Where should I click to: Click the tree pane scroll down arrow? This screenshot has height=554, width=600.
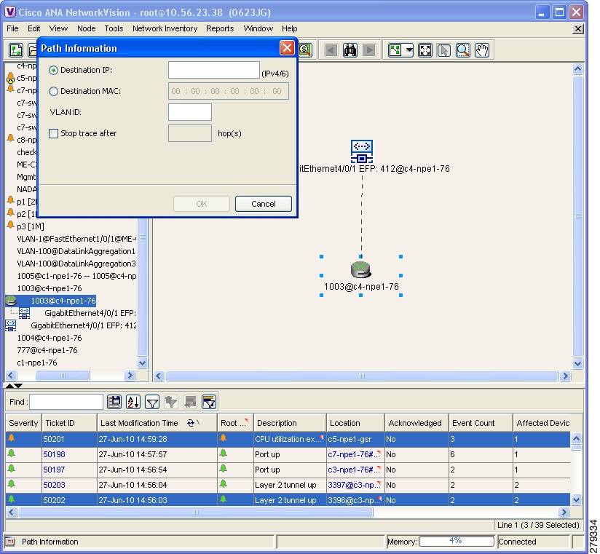(x=142, y=363)
